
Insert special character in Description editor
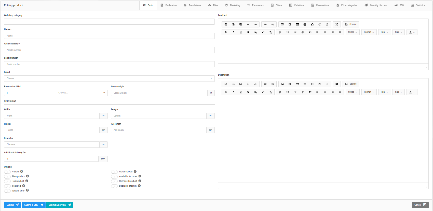312,84
